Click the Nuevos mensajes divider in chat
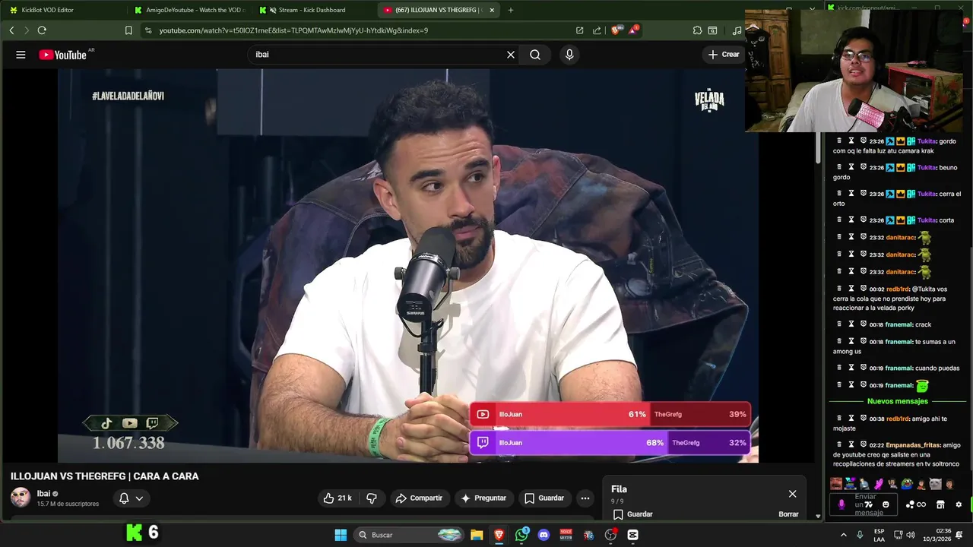 click(x=897, y=401)
